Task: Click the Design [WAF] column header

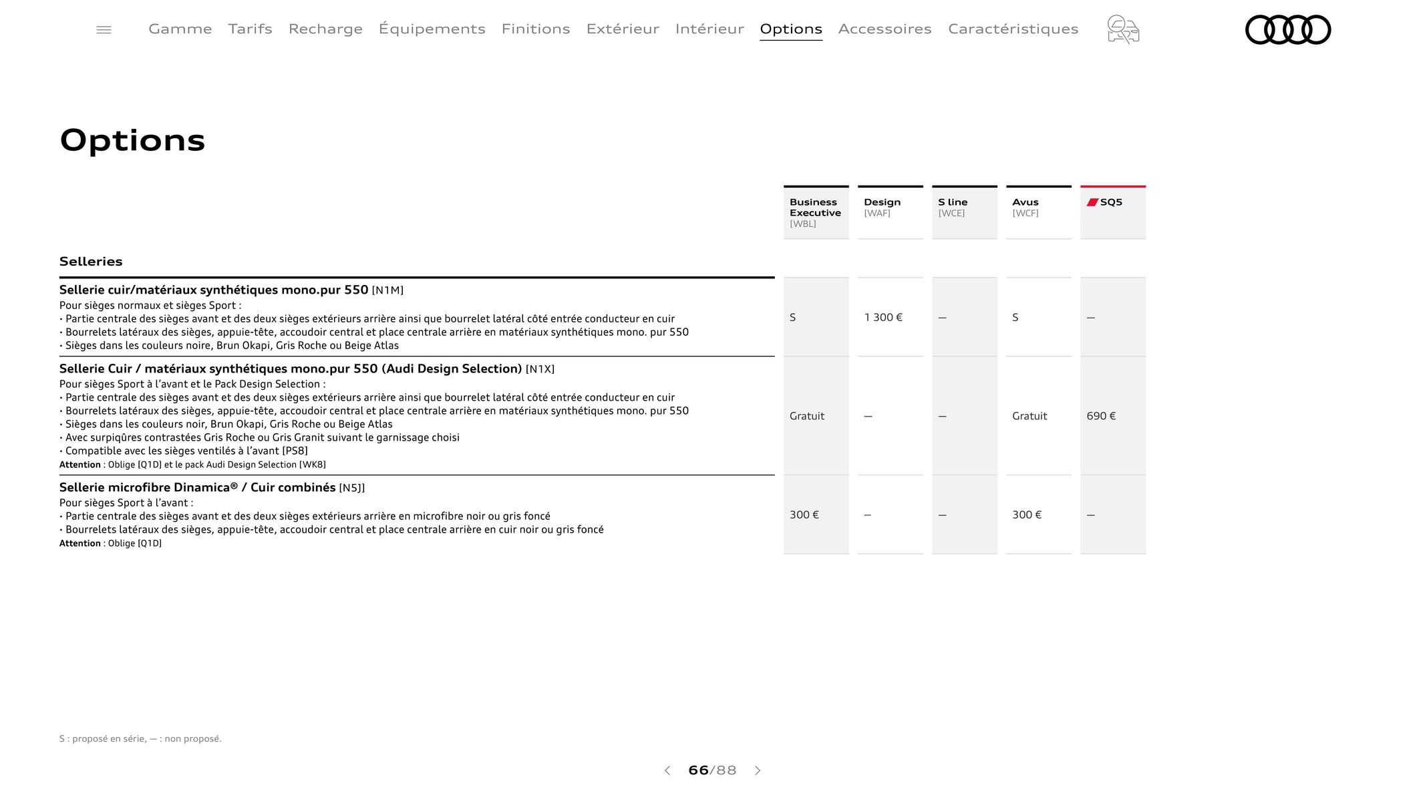Action: point(891,212)
